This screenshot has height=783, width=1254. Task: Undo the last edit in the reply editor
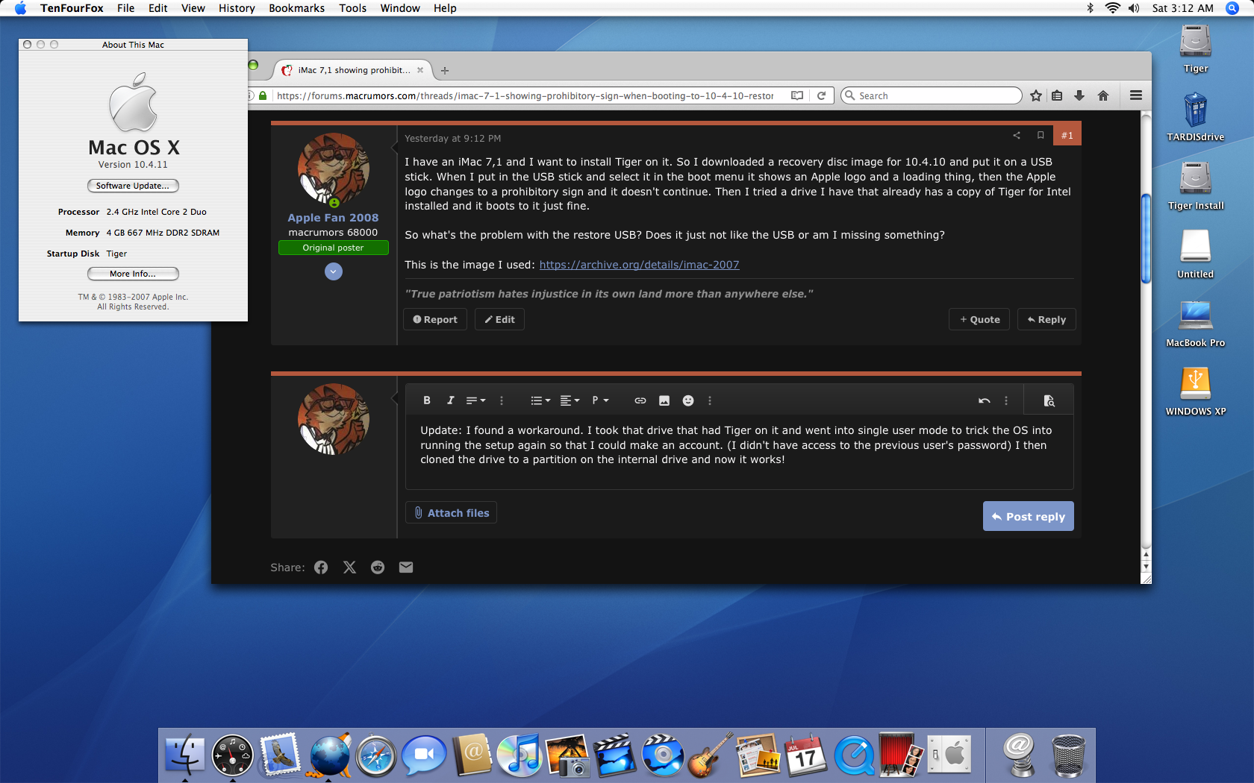(x=985, y=400)
